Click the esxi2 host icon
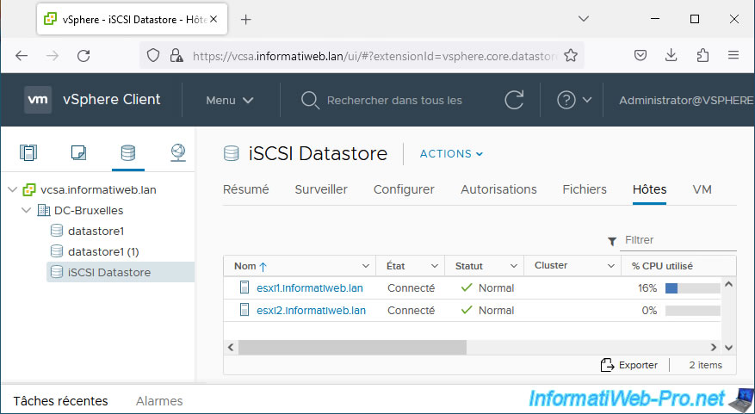The height and width of the screenshot is (414, 755). coord(244,310)
